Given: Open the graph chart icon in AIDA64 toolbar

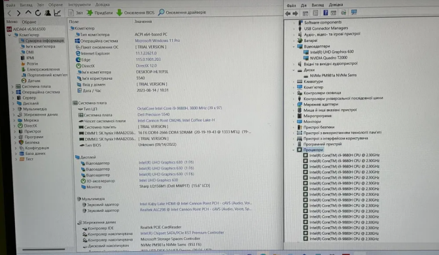Looking at the screenshot, I should [58, 13].
